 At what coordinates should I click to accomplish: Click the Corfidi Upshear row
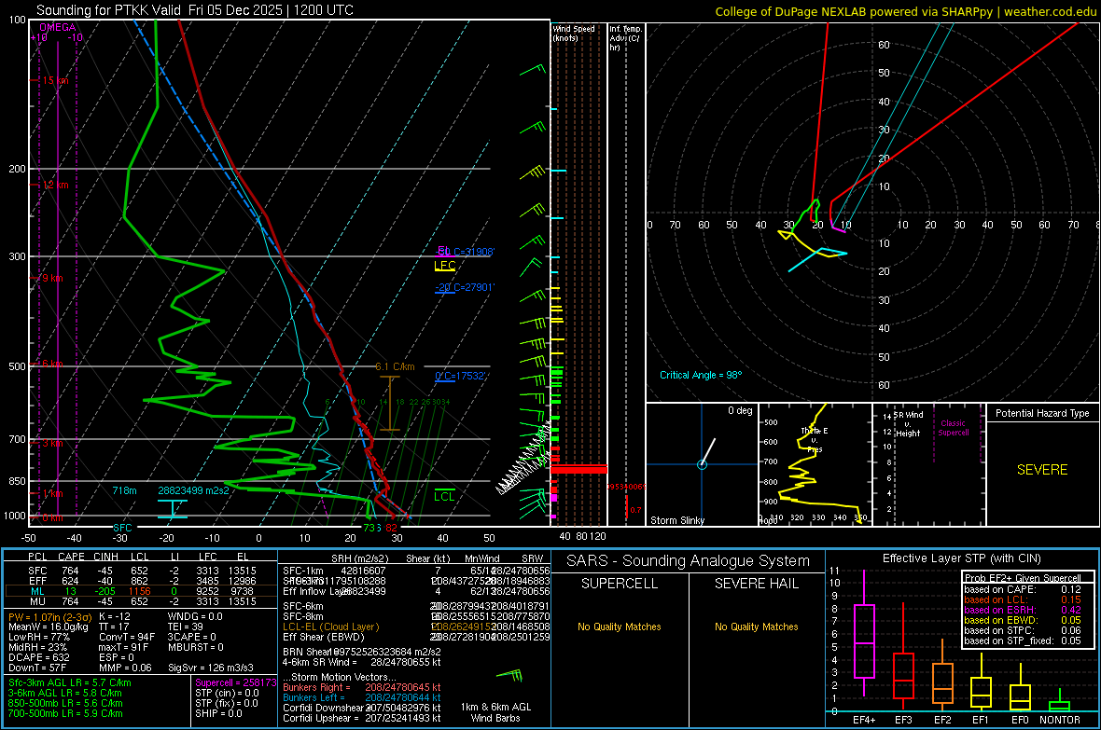click(x=362, y=718)
